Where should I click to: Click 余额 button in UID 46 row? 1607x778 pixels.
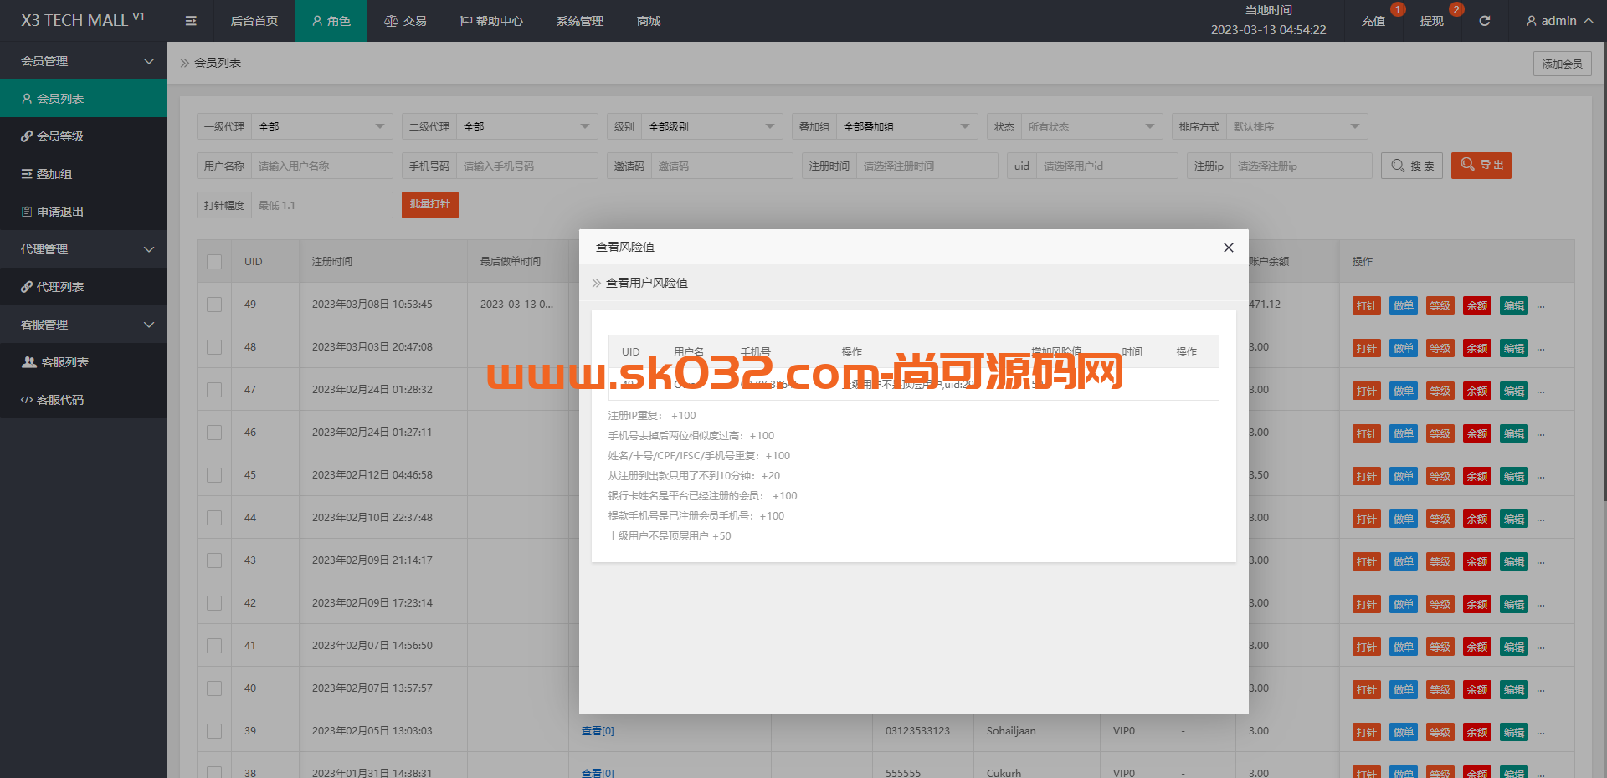[x=1477, y=433]
